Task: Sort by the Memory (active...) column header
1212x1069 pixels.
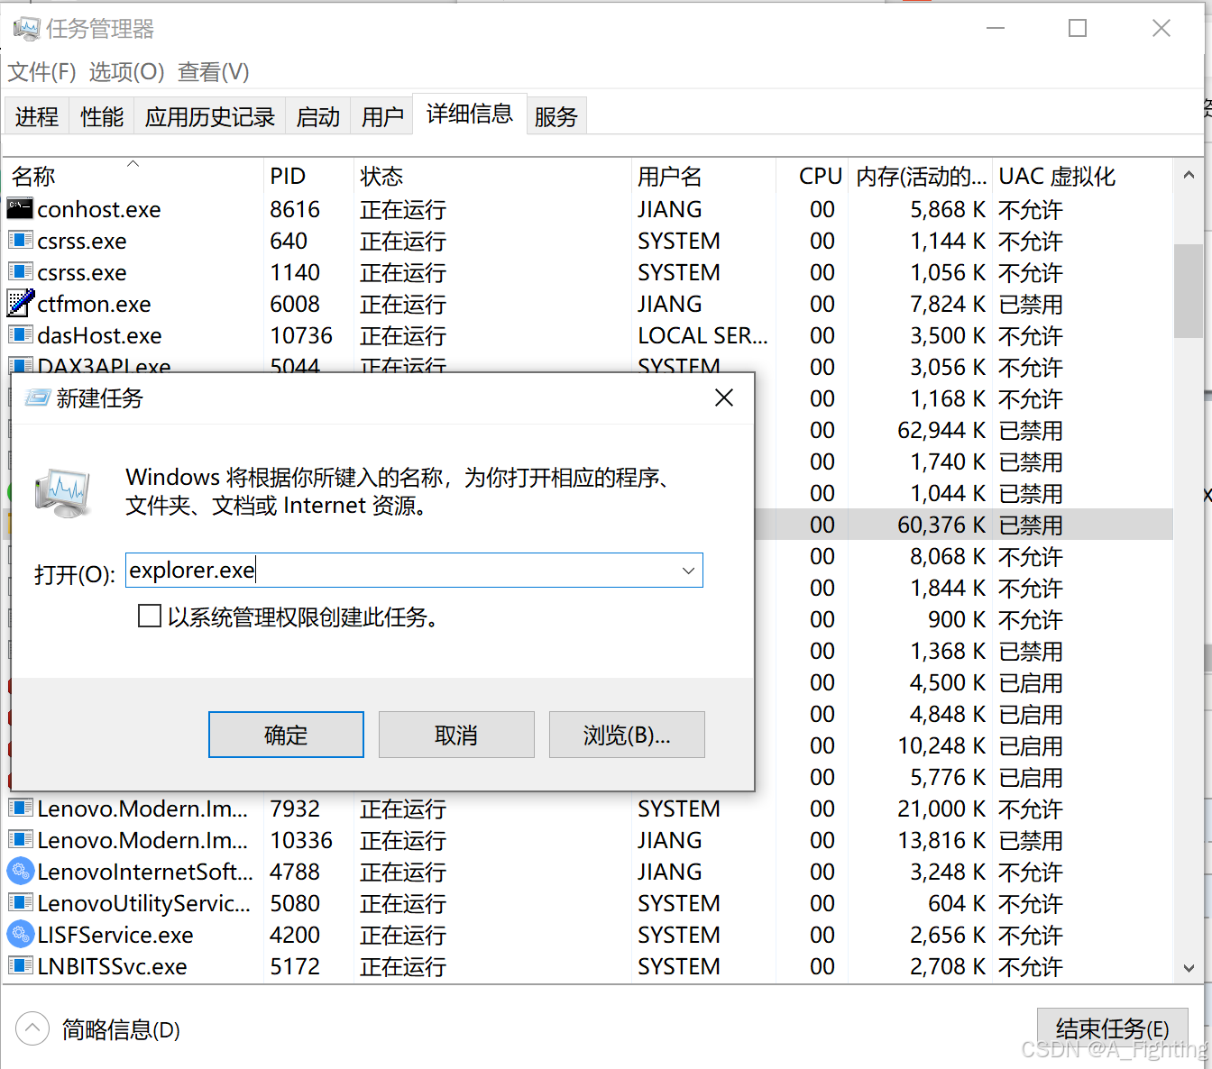Action: [x=920, y=176]
